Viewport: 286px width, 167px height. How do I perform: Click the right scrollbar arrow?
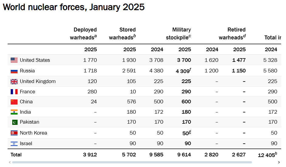pos(279,162)
